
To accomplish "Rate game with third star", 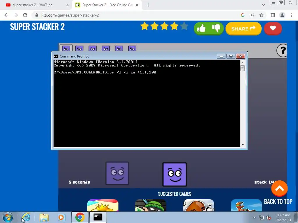I will point(164,26).
